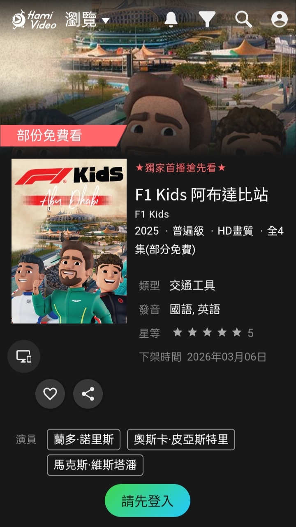Viewport: 296px width, 527px height.
Task: Open search with magnifier icon
Action: point(243,19)
